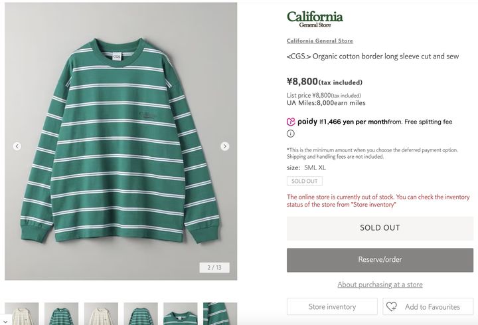Open the fifth thumbnail, collar close-up
This screenshot has height=325, width=478.
pos(180,314)
